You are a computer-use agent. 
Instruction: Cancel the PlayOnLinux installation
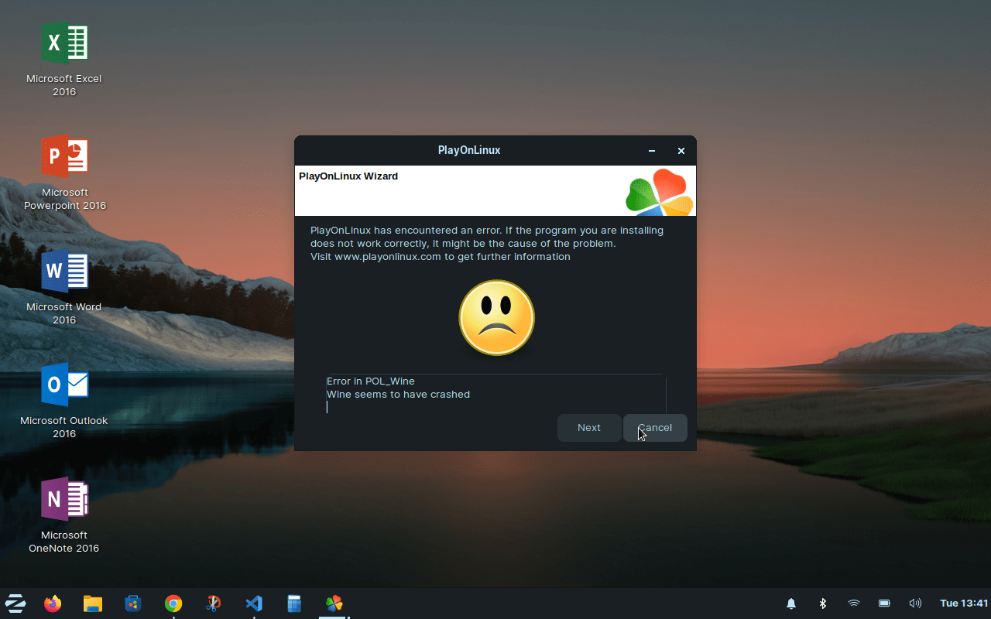point(655,427)
